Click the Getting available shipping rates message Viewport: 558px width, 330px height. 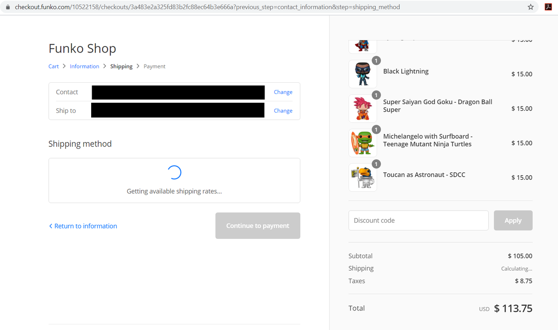(x=174, y=191)
